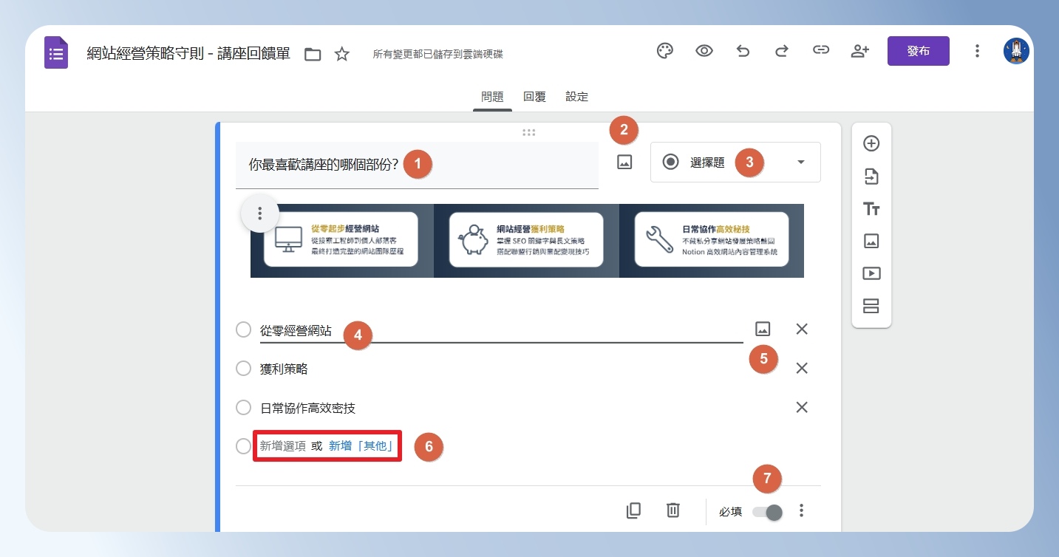The image size is (1059, 557).
Task: Copy the responder link icon
Action: point(820,51)
